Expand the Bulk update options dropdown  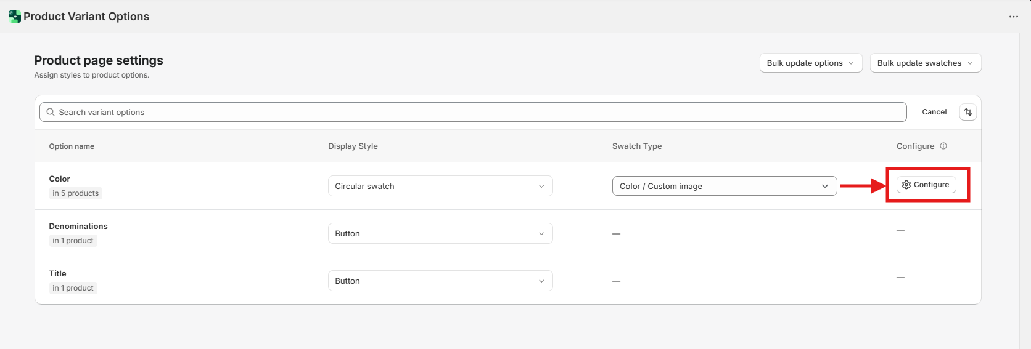[x=810, y=63]
